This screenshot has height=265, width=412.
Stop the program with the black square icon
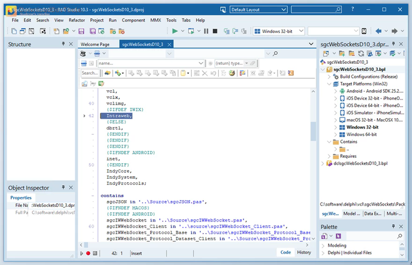(215, 31)
